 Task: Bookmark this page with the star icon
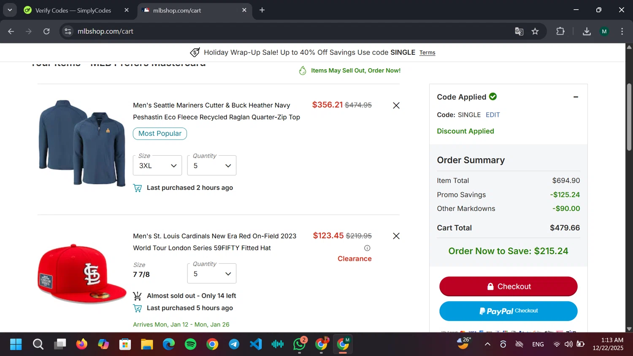[x=535, y=31]
